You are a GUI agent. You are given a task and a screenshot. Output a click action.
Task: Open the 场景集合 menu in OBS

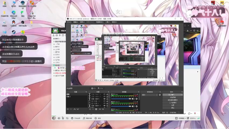click(x=100, y=22)
